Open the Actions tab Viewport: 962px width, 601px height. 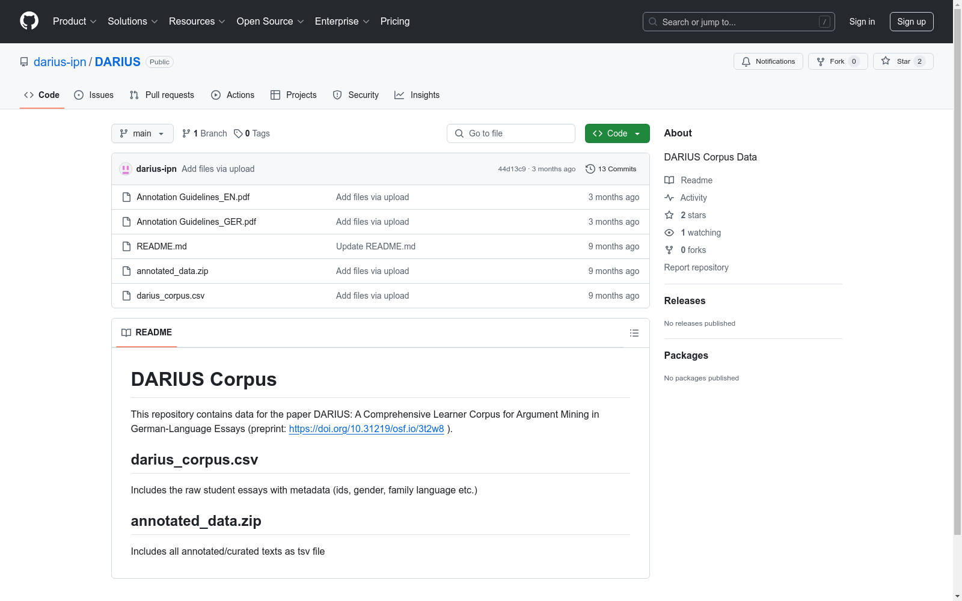tap(233, 95)
